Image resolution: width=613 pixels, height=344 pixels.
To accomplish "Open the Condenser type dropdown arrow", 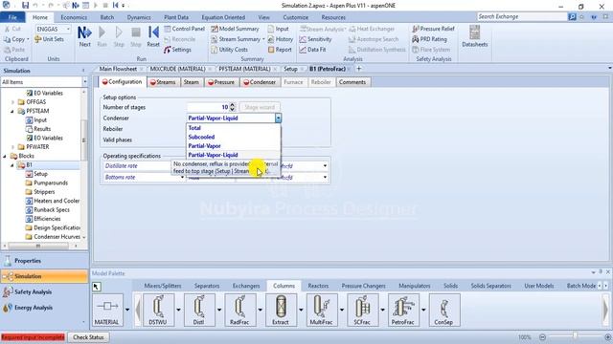I will (278, 118).
